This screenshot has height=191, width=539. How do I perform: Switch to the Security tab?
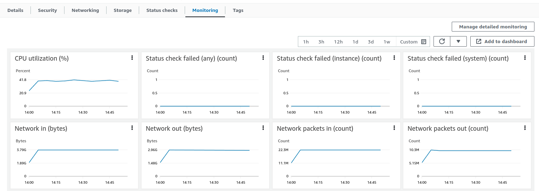click(47, 10)
